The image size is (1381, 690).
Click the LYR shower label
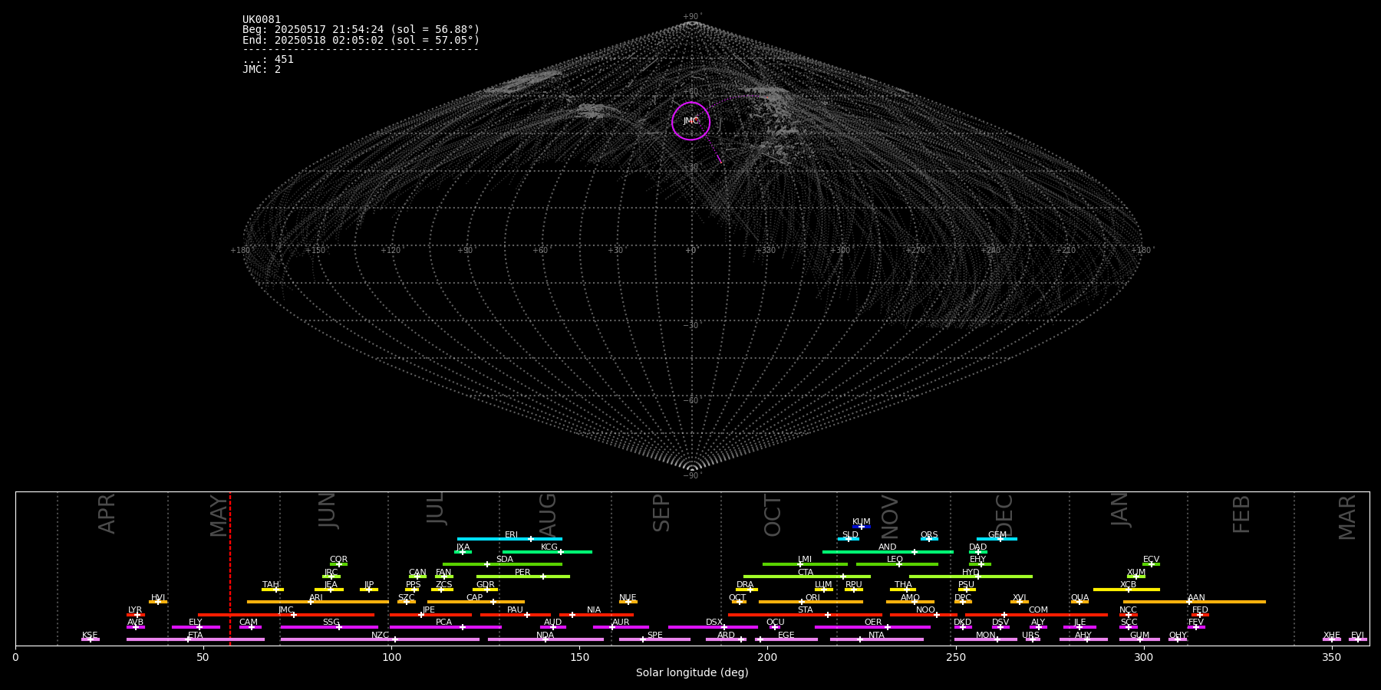(135, 610)
